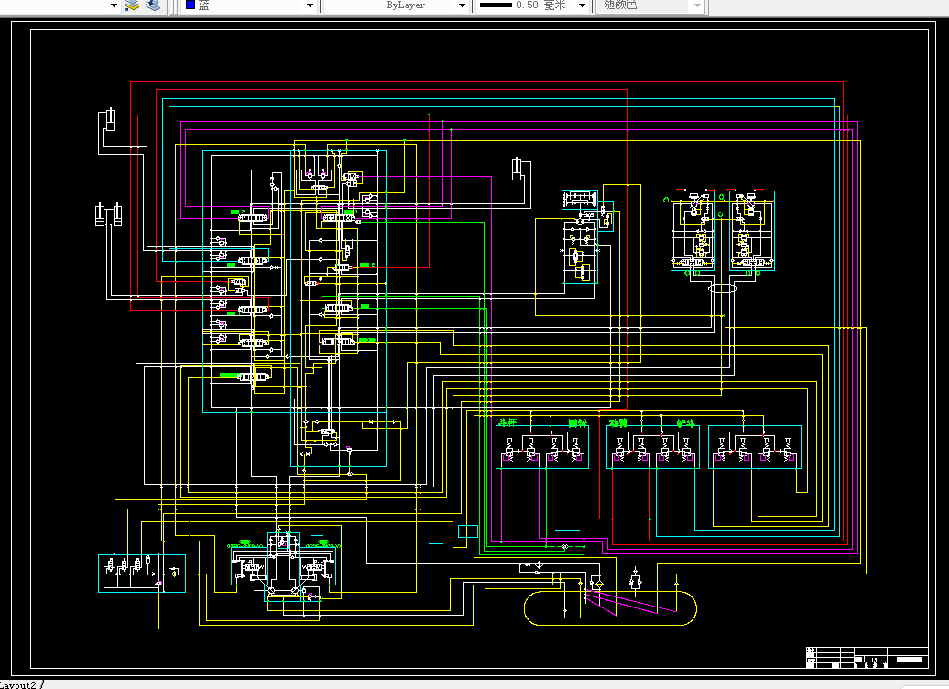Open the layer list dropdown arrow at the toolbar's left end
The image size is (949, 689).
[x=114, y=5]
